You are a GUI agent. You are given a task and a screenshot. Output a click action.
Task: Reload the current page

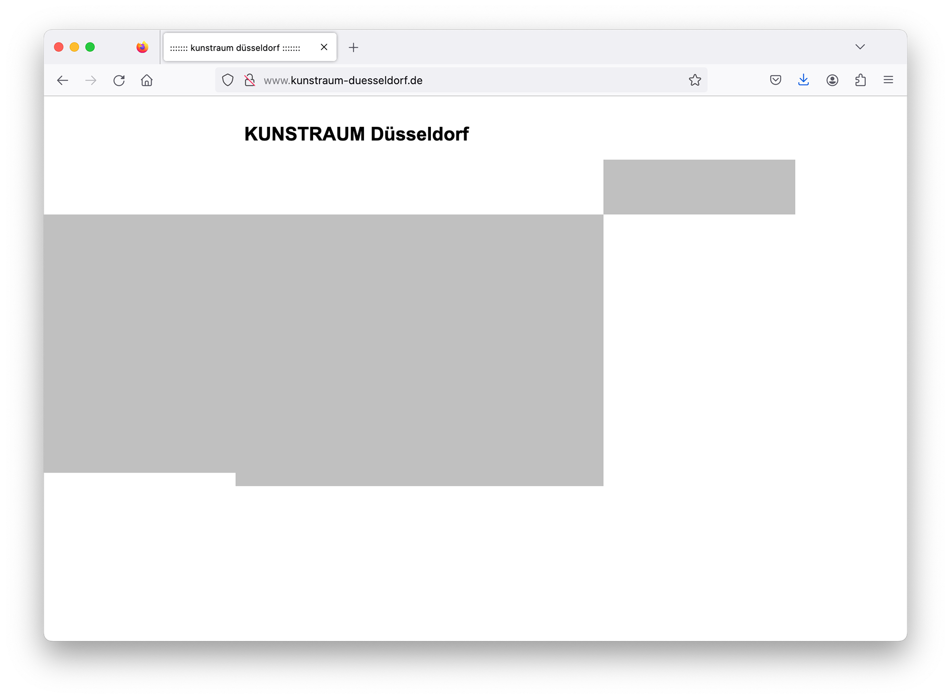coord(119,80)
